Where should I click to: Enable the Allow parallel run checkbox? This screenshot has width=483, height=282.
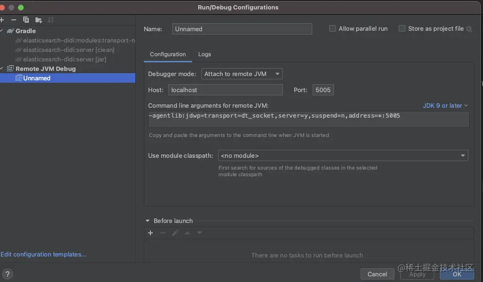point(333,29)
